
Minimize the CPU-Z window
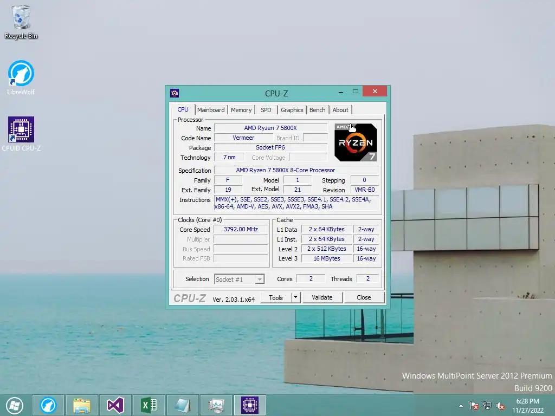(x=340, y=92)
